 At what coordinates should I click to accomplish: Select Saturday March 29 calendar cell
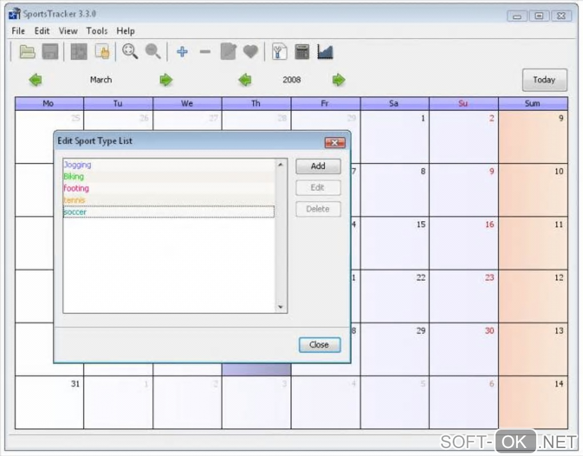394,349
